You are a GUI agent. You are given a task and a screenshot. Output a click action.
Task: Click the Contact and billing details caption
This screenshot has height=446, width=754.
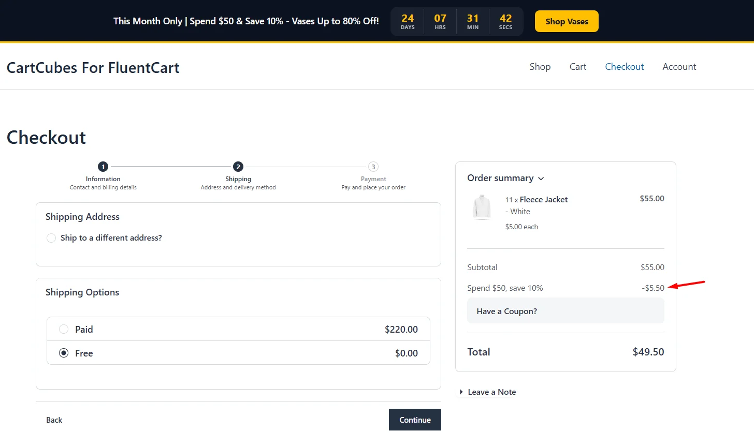tap(103, 187)
